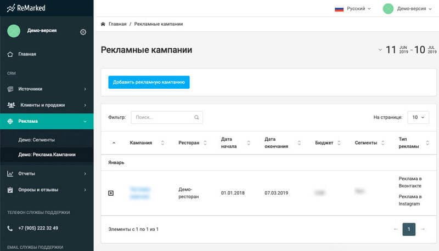Select Демо: Реклама.Кампании submenu item
Screen dimensions: 439x251
47,155
